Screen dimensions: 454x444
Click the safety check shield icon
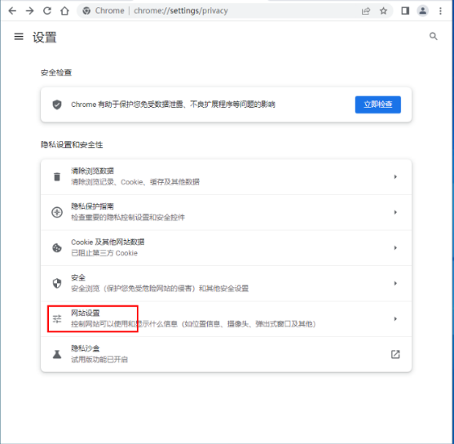57,104
